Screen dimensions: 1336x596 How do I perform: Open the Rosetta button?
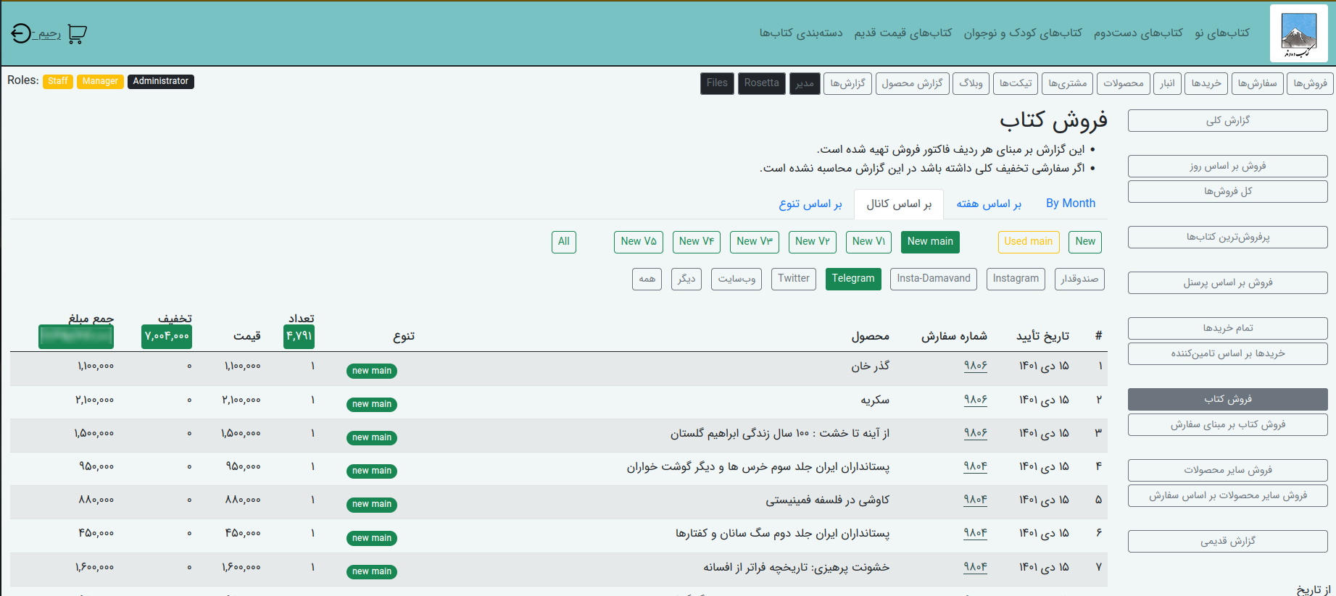(761, 83)
